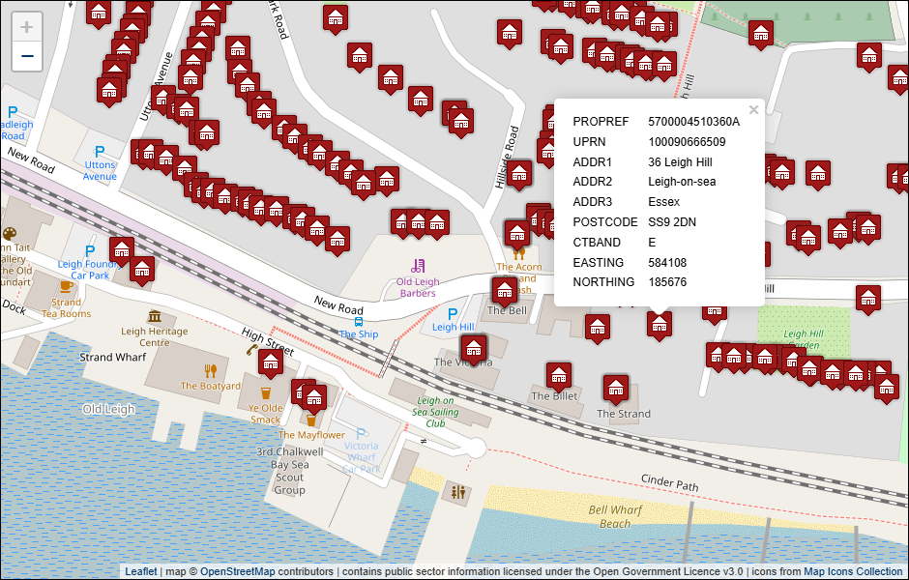Click the Leigh on Sea Sailing Club label

pos(435,412)
